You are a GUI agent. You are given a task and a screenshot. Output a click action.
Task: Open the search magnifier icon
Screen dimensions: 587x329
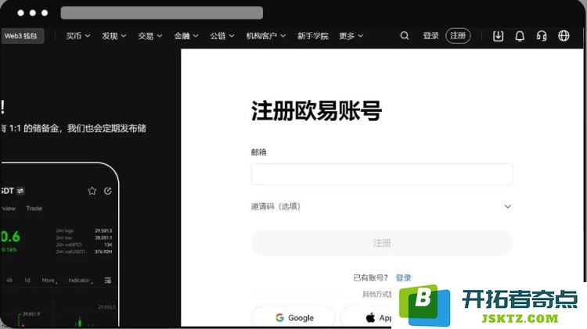[x=405, y=36]
